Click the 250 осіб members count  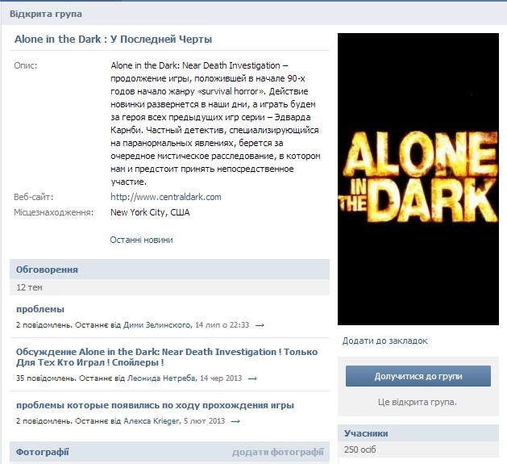359,449
